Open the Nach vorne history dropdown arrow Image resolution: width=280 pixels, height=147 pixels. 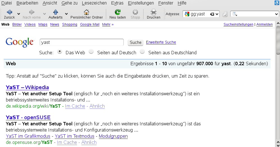(44, 14)
